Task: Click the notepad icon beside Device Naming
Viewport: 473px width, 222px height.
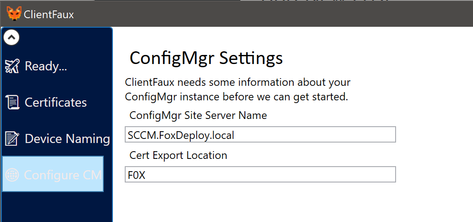Action: tap(12, 138)
